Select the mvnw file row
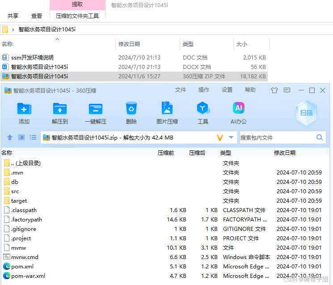 click(x=165, y=247)
